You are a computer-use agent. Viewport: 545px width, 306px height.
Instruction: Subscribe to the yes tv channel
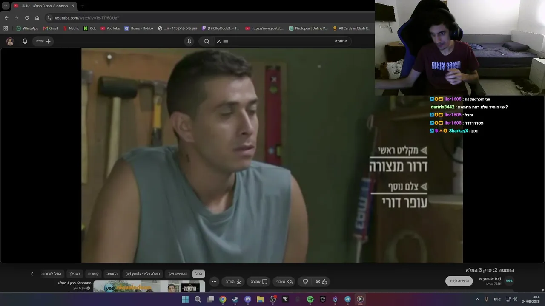459,281
